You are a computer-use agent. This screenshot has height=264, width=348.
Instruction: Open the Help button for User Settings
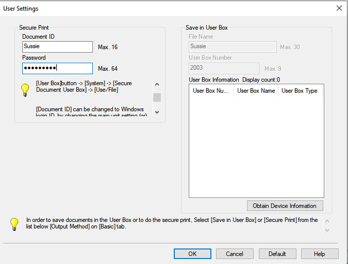coord(319,254)
